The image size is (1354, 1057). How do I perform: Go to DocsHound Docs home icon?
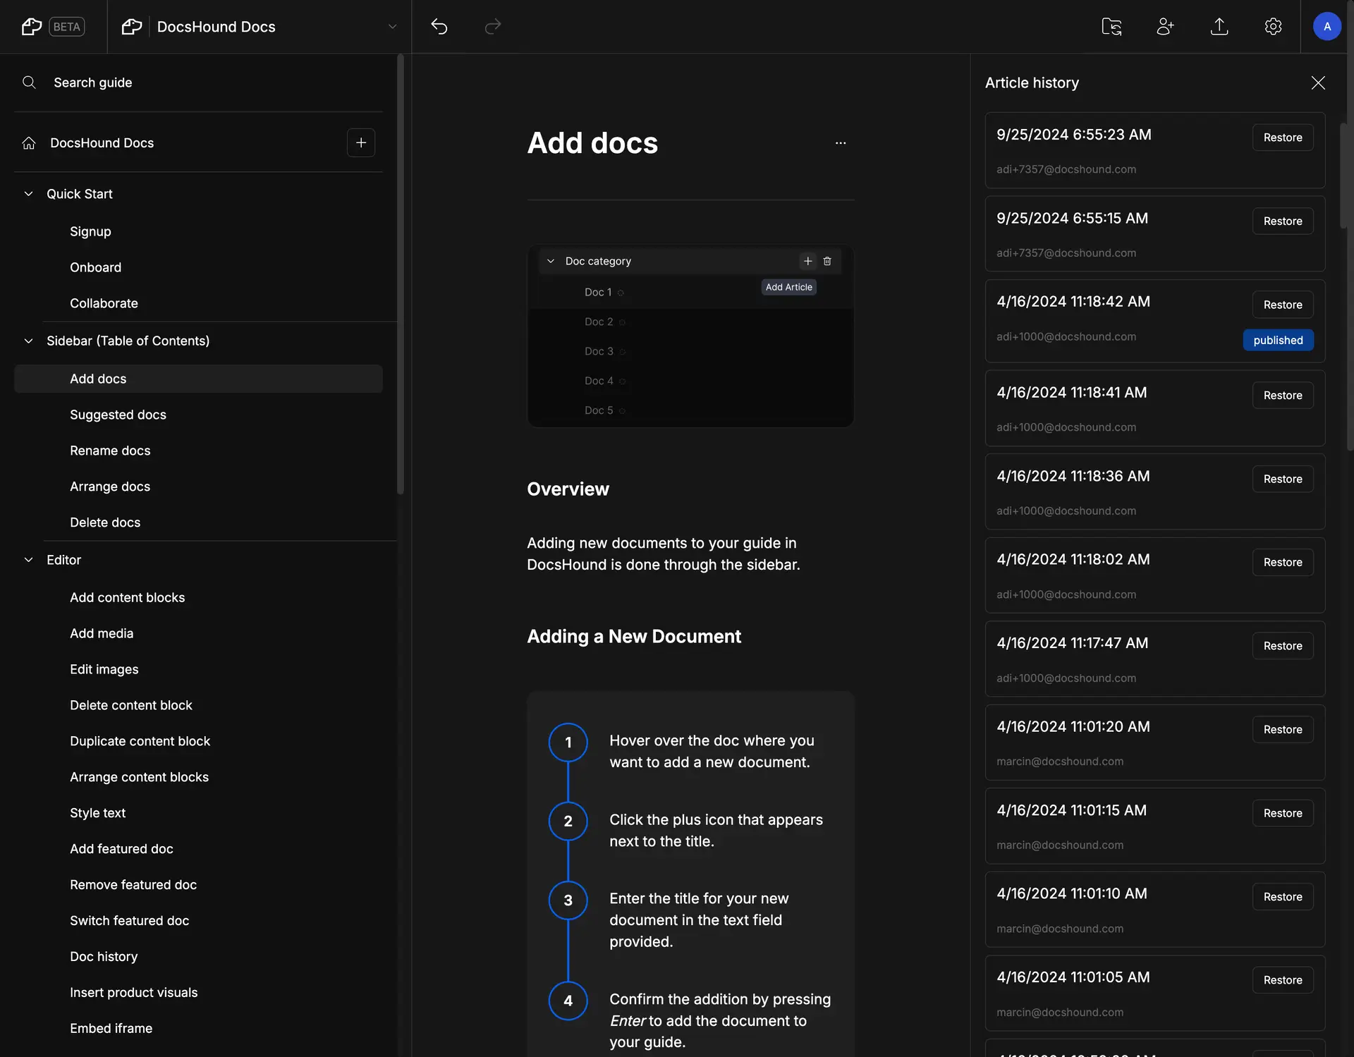coord(29,143)
